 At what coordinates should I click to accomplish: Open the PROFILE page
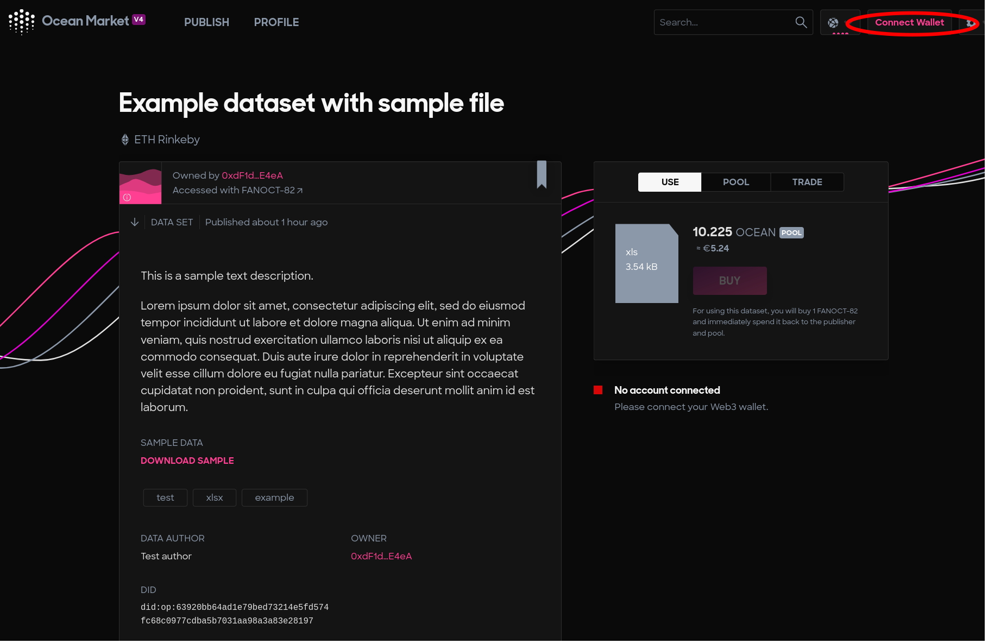click(278, 22)
